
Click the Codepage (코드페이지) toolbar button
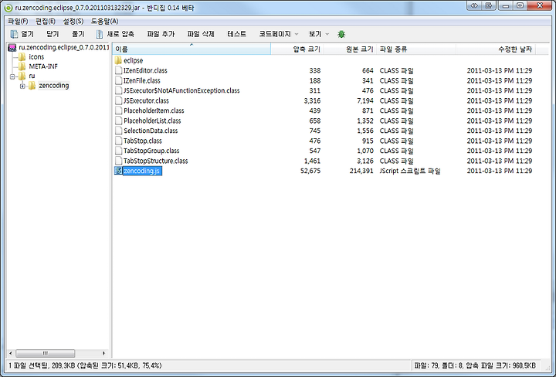click(x=275, y=34)
